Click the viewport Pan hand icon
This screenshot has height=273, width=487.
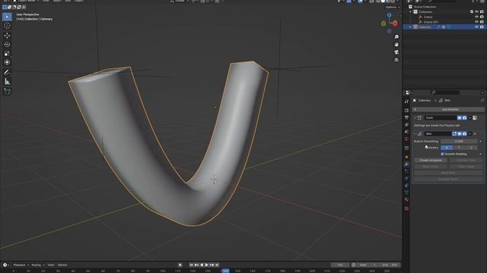396,45
